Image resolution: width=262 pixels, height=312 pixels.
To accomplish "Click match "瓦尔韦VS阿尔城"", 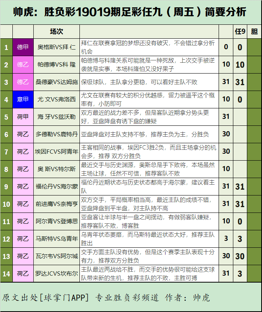I will coord(57,256).
